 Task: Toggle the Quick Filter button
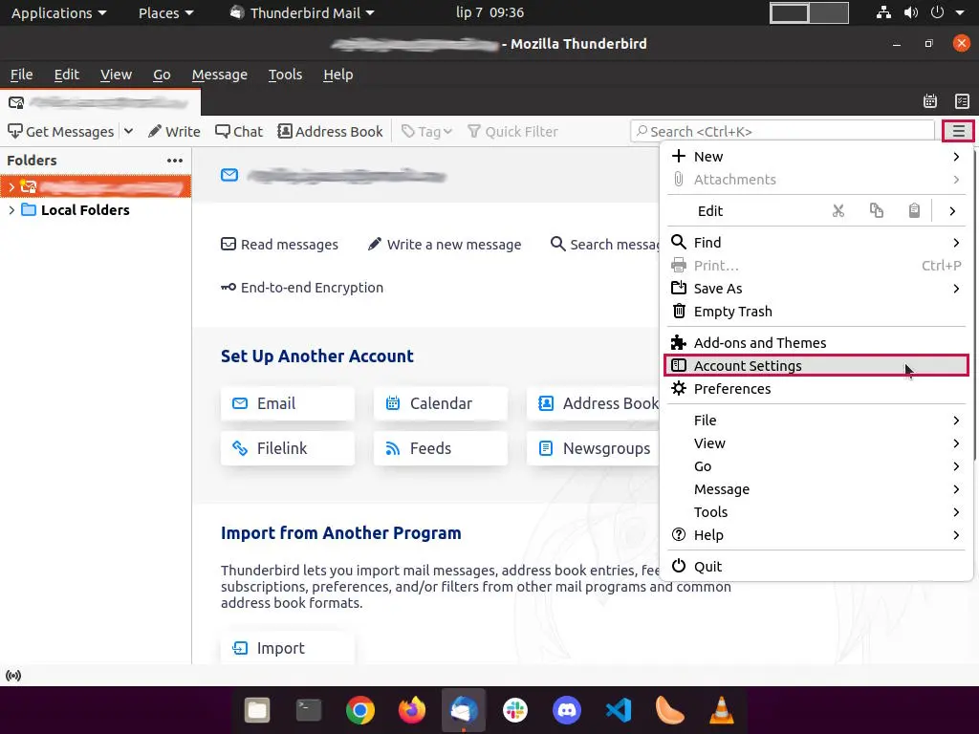[x=512, y=132]
